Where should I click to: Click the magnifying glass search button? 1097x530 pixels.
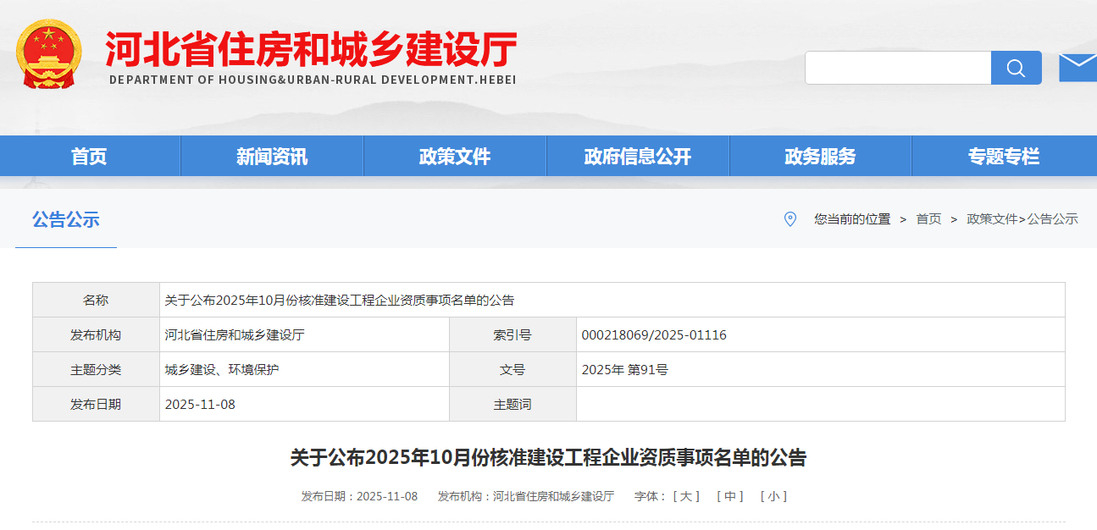tap(1016, 68)
